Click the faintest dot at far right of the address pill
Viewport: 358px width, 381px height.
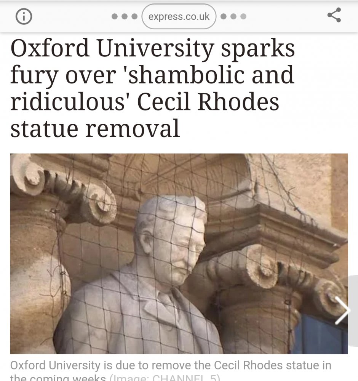[x=243, y=16]
